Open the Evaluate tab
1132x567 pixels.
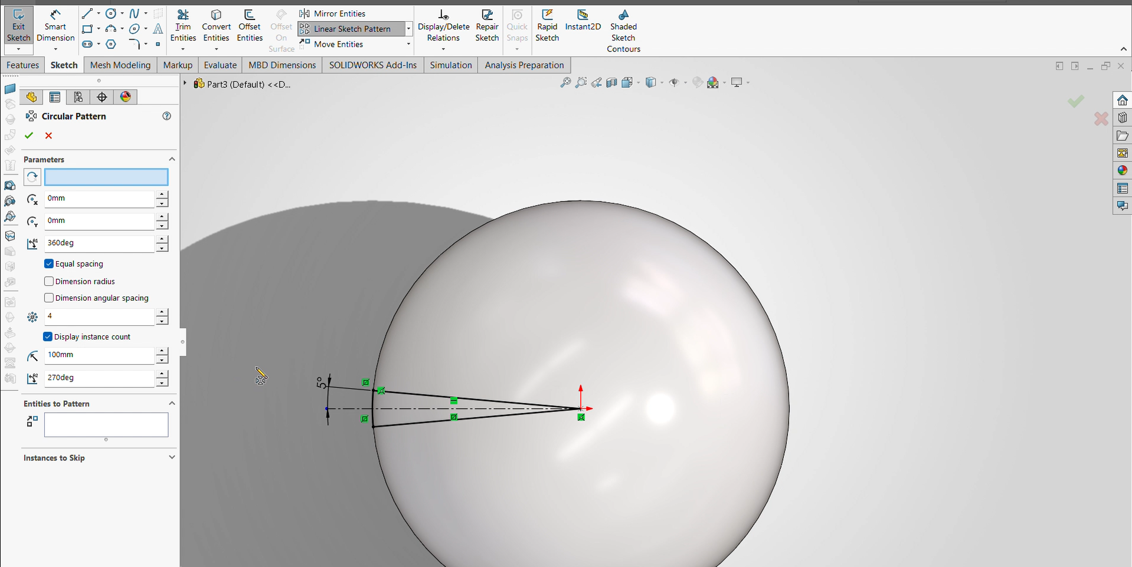220,65
